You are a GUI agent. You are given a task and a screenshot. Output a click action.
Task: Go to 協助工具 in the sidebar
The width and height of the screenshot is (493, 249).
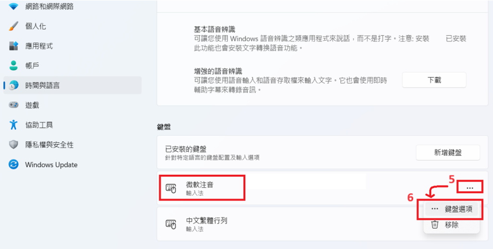39,125
